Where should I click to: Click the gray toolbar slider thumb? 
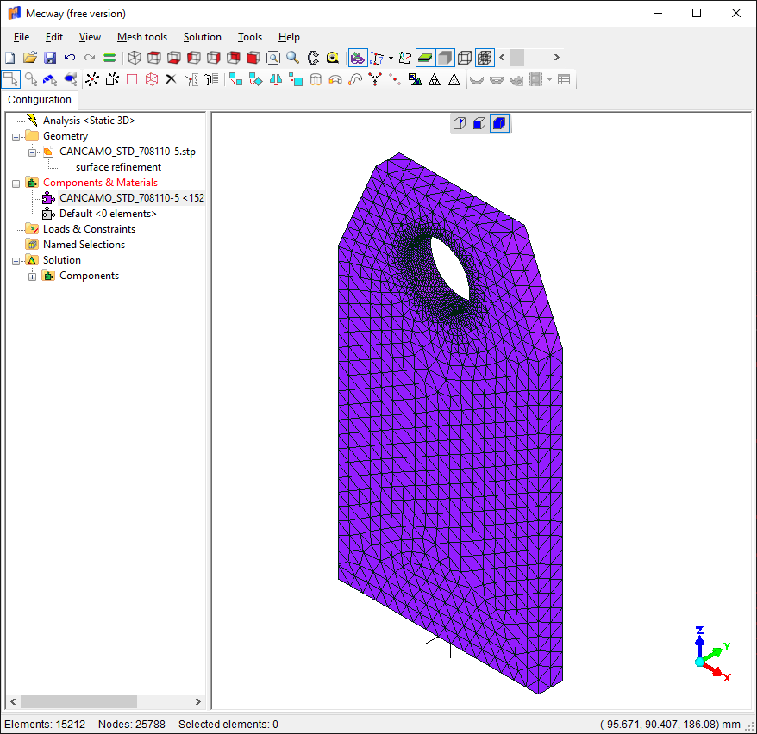point(516,58)
